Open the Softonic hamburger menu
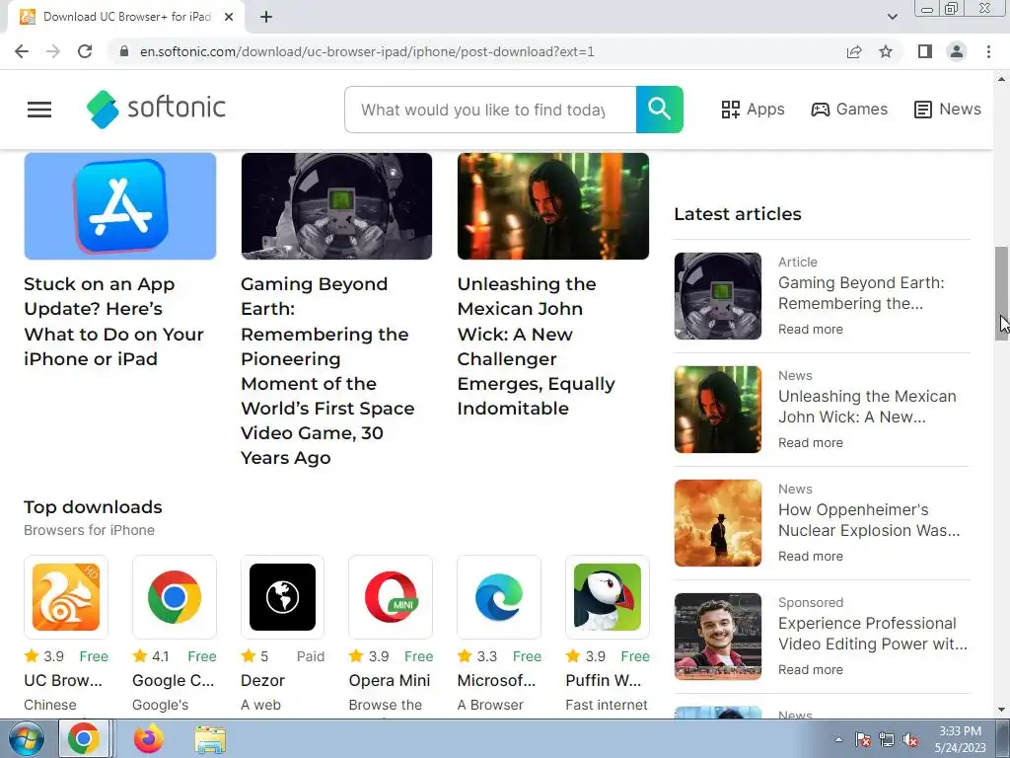 click(x=39, y=109)
